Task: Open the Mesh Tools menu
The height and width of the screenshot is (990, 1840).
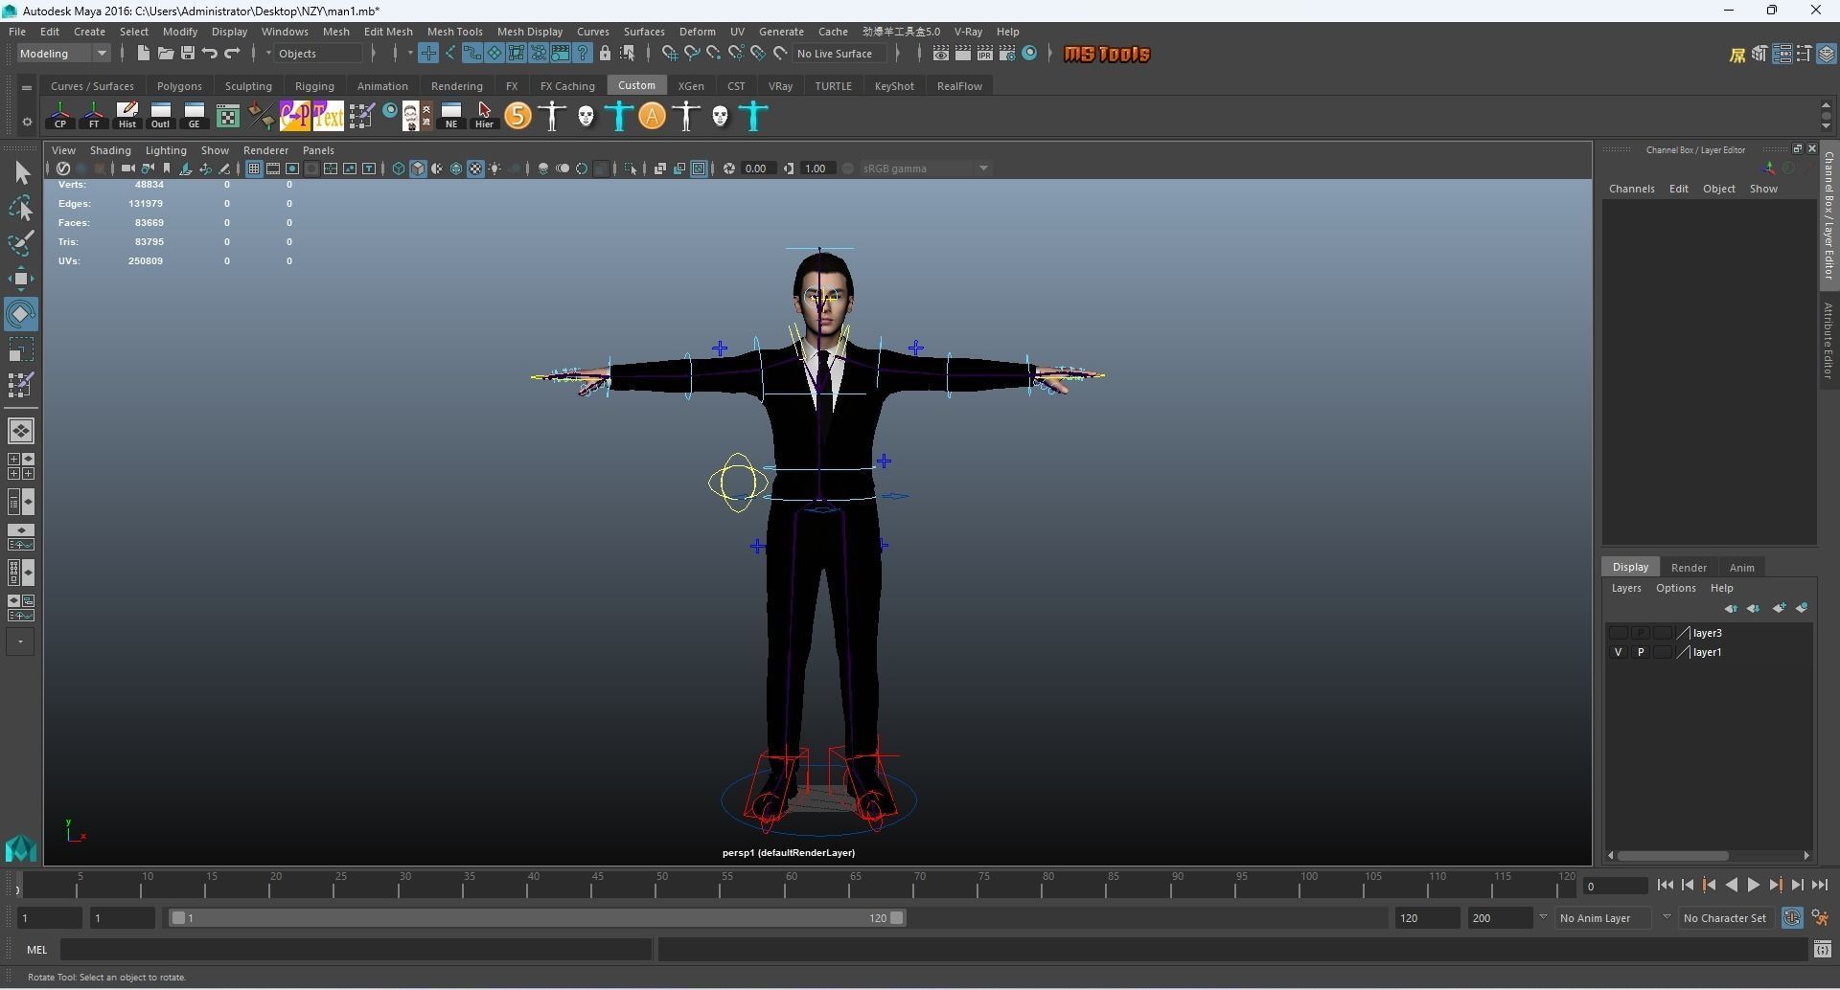Action: pyautogui.click(x=454, y=32)
